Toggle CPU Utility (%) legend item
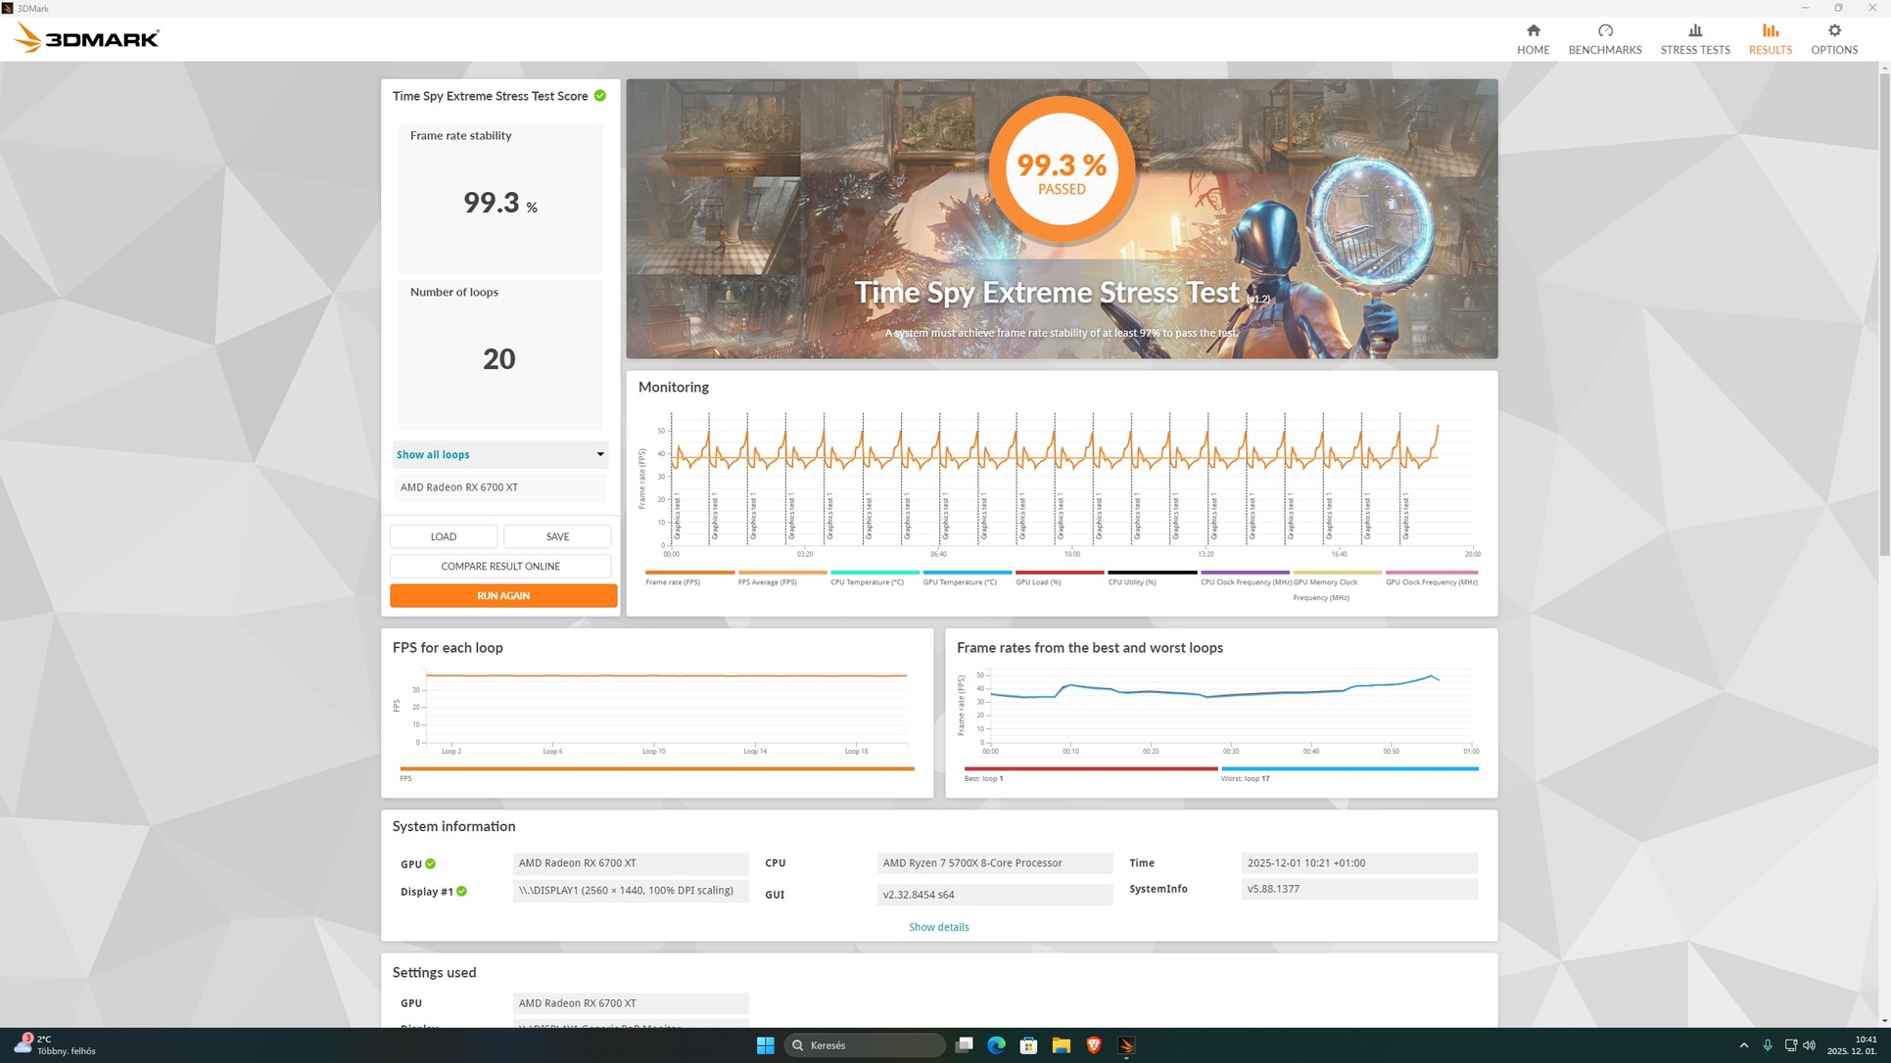Image resolution: width=1891 pixels, height=1063 pixels. click(x=1131, y=581)
